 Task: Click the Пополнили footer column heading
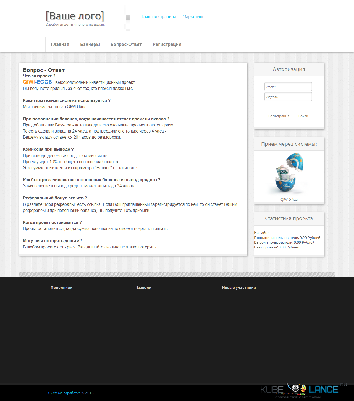coord(61,288)
